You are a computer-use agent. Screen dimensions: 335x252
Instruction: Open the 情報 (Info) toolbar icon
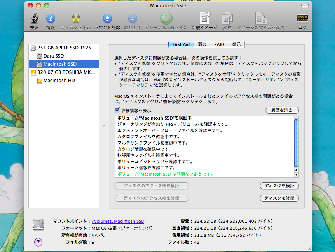coord(51,19)
